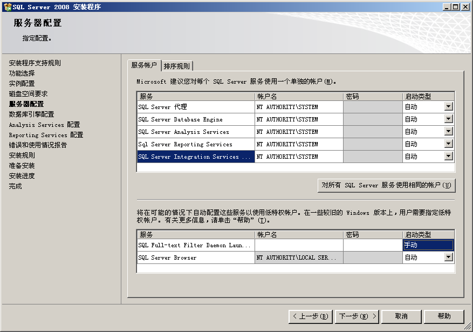Image resolution: width=473 pixels, height=332 pixels.
Task: Select the SQL Full-text Filter Daemon Launcher row
Action: (196, 245)
